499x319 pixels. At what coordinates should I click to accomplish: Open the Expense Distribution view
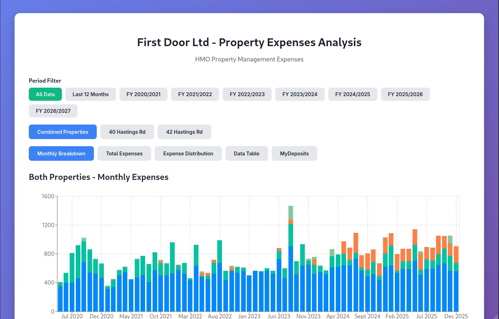pyautogui.click(x=188, y=153)
